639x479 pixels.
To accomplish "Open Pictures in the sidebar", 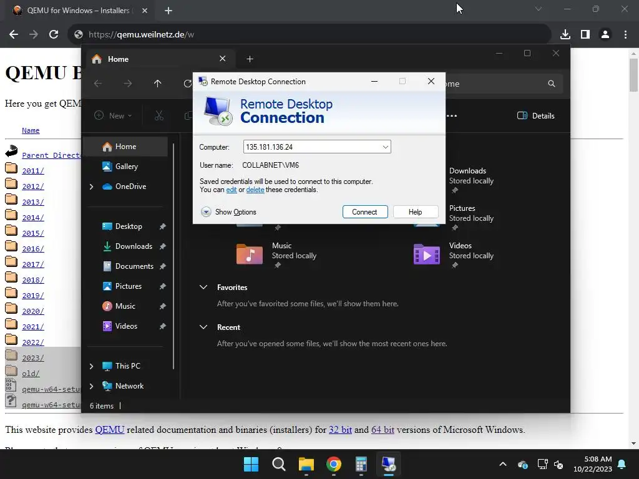I will [129, 286].
